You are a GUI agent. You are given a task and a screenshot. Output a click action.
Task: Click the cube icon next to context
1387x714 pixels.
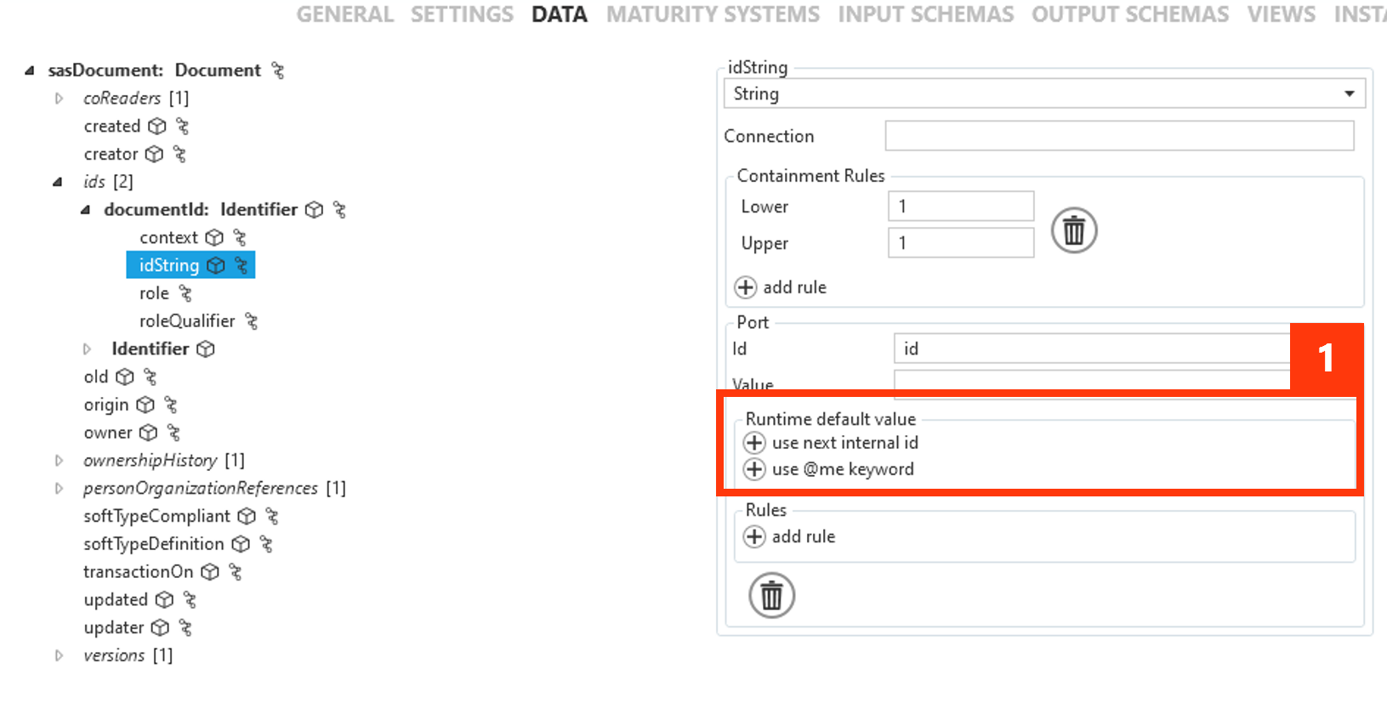214,238
